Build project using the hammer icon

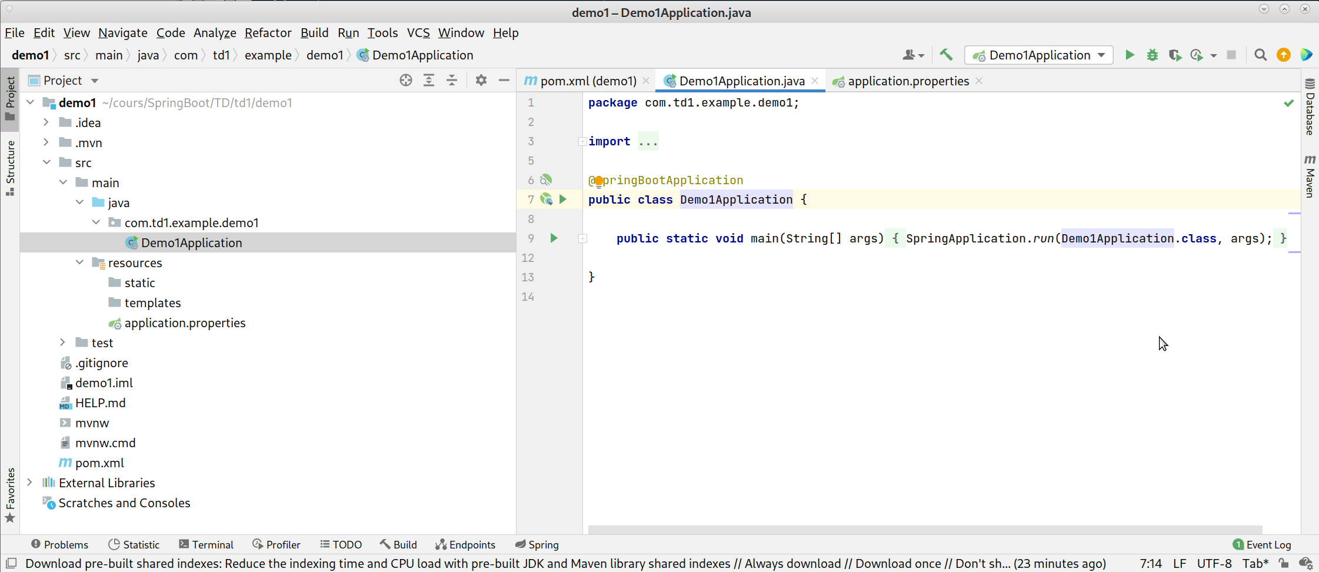[946, 55]
